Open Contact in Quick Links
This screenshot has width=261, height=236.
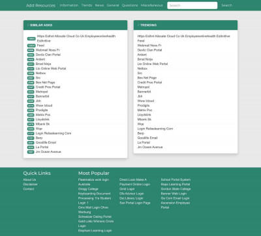tap(29, 189)
